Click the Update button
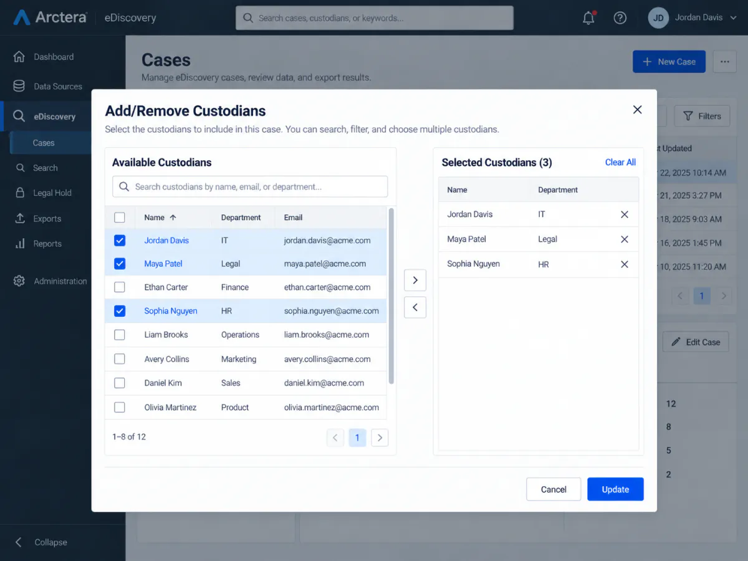Viewport: 748px width, 561px height. [615, 489]
